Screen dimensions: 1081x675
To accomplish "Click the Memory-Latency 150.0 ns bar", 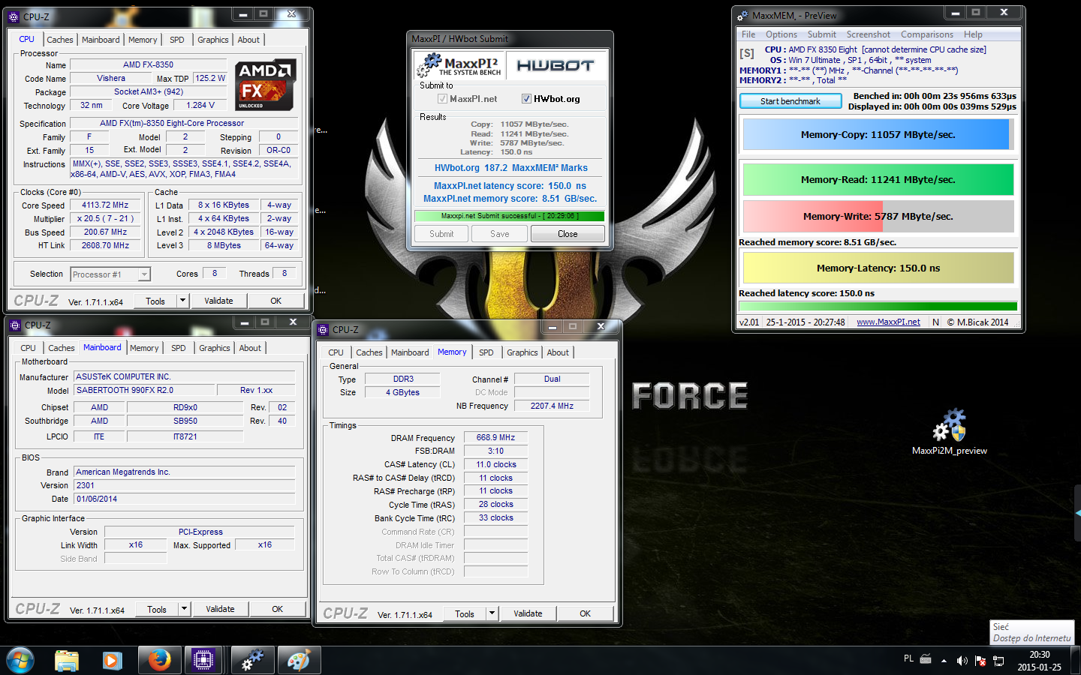I will click(x=878, y=268).
